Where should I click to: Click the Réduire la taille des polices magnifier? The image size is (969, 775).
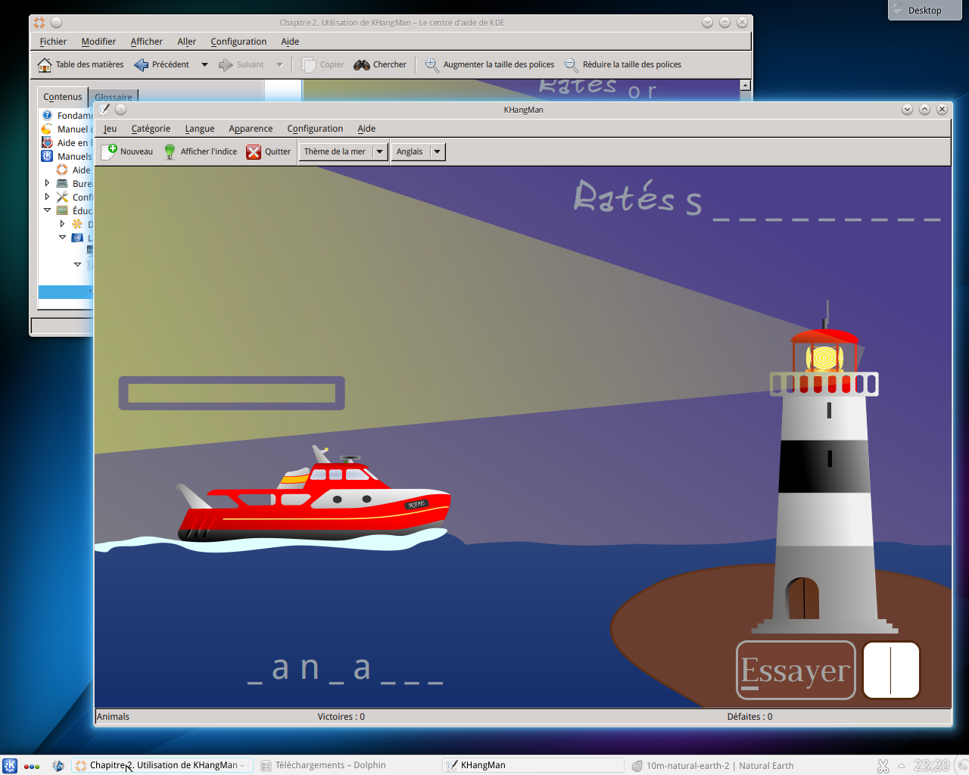572,65
